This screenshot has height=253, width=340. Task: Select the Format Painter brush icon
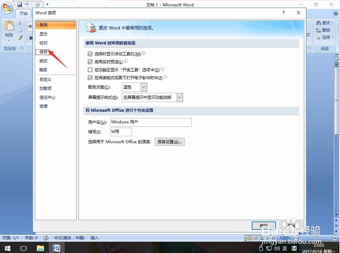(x=20, y=37)
